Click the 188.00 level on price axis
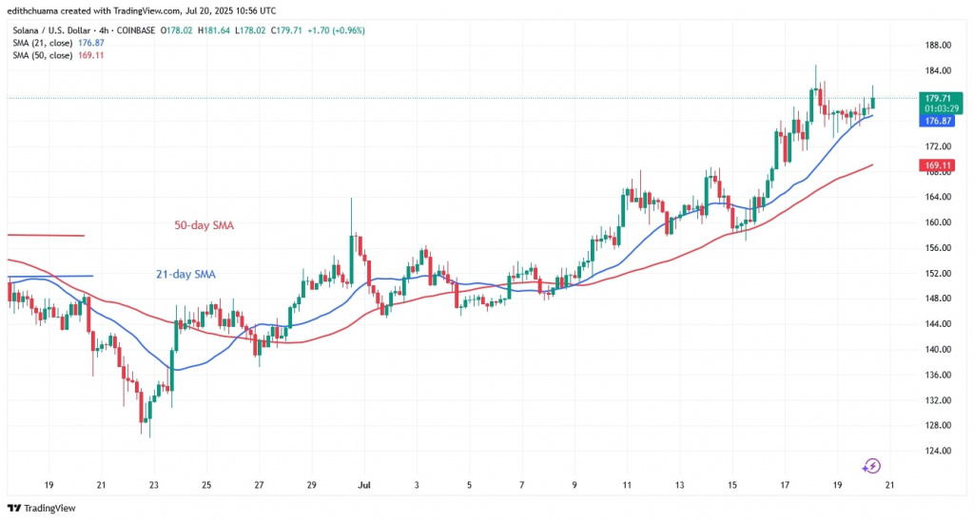The height and width of the screenshot is (521, 974). tap(939, 46)
